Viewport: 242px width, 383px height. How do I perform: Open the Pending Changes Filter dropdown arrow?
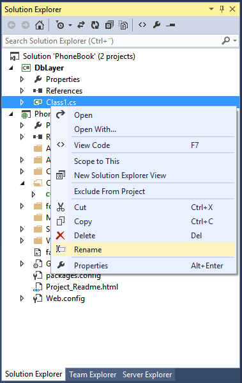(70, 25)
